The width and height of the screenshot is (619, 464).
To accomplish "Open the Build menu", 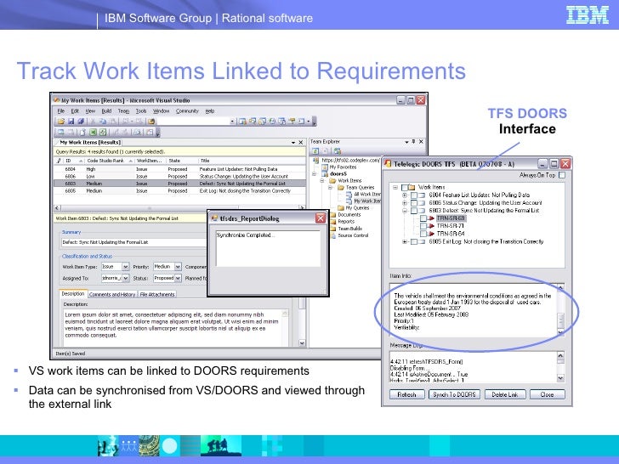I will click(106, 111).
